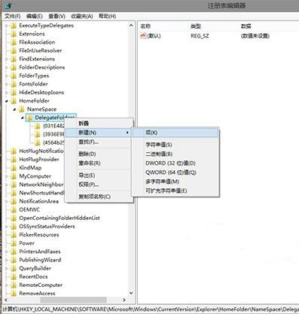Viewport: 299px width, 314px height.
Task: Choose 可扩充字符串值(E) in the submenu
Action: (175, 191)
